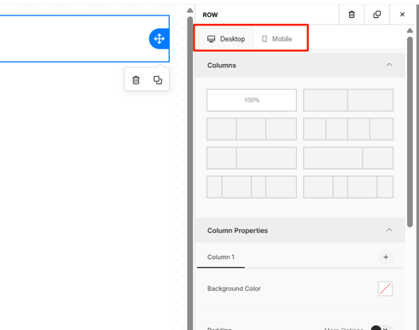
Task: Switch to the Desktop tab
Action: tap(226, 39)
